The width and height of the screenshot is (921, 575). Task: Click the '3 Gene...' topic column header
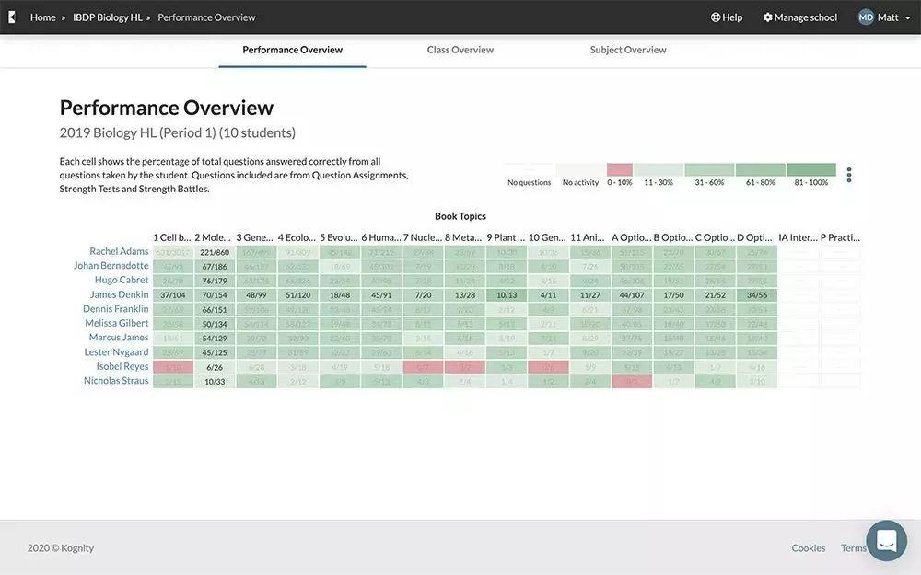[254, 237]
